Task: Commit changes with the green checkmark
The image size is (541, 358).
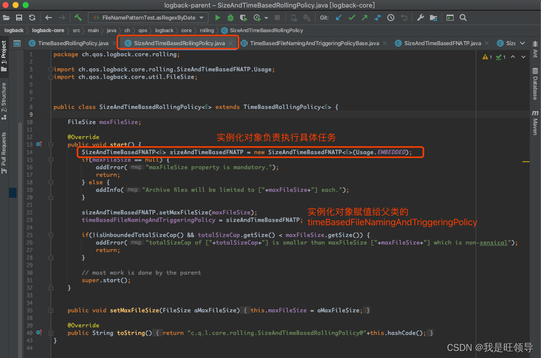Action: (352, 18)
